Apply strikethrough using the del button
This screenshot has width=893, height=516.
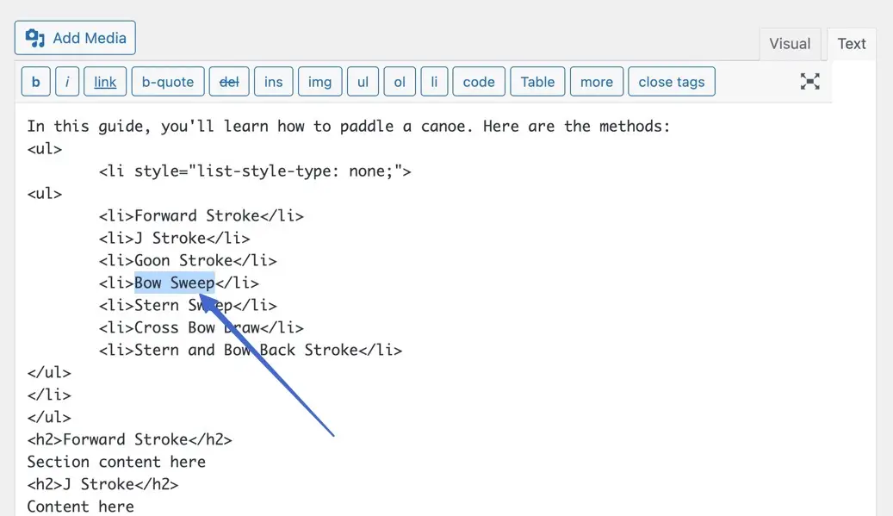tap(229, 81)
